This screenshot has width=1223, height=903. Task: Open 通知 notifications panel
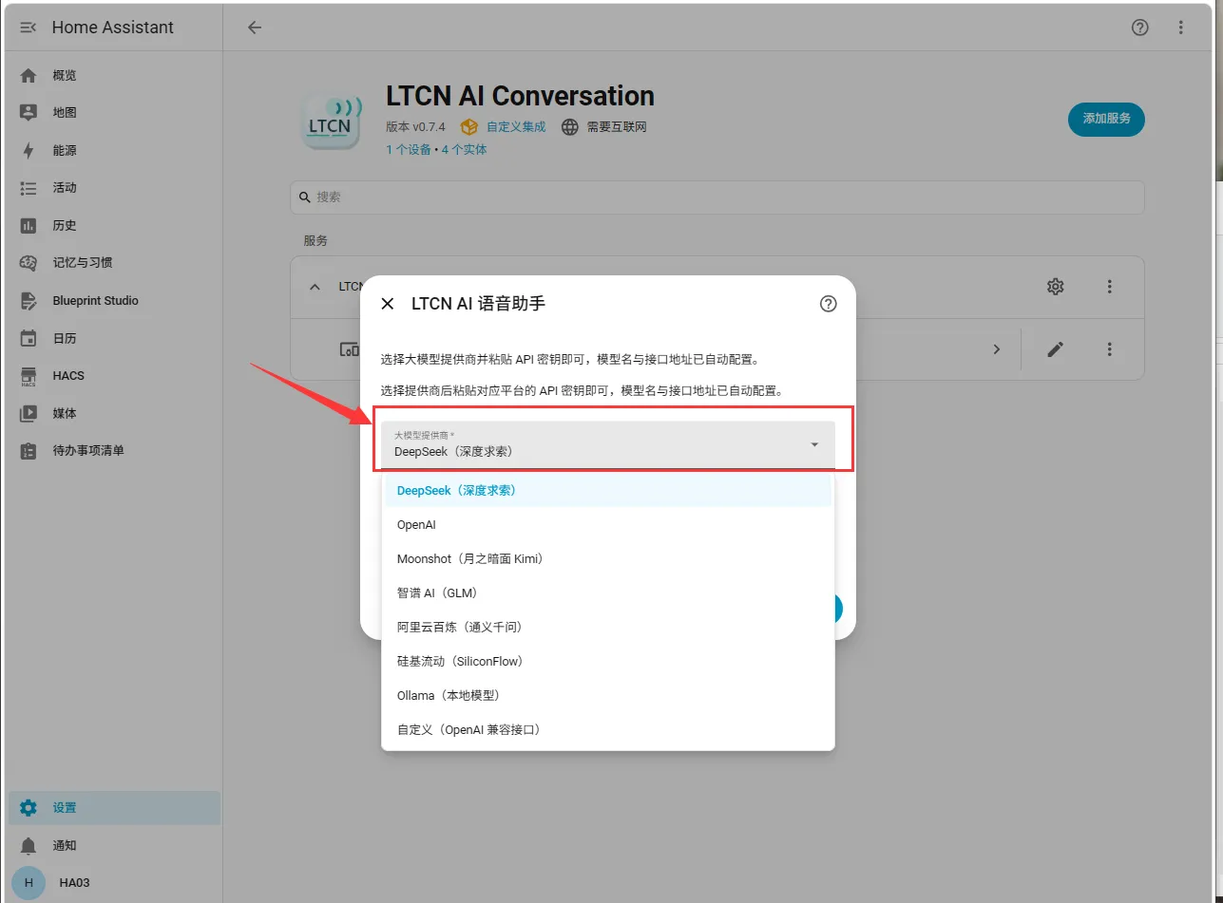113,845
